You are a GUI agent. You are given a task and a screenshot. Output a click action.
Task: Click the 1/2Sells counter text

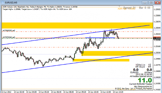(140, 65)
